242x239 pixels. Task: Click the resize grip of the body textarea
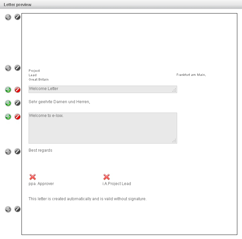click(174, 141)
